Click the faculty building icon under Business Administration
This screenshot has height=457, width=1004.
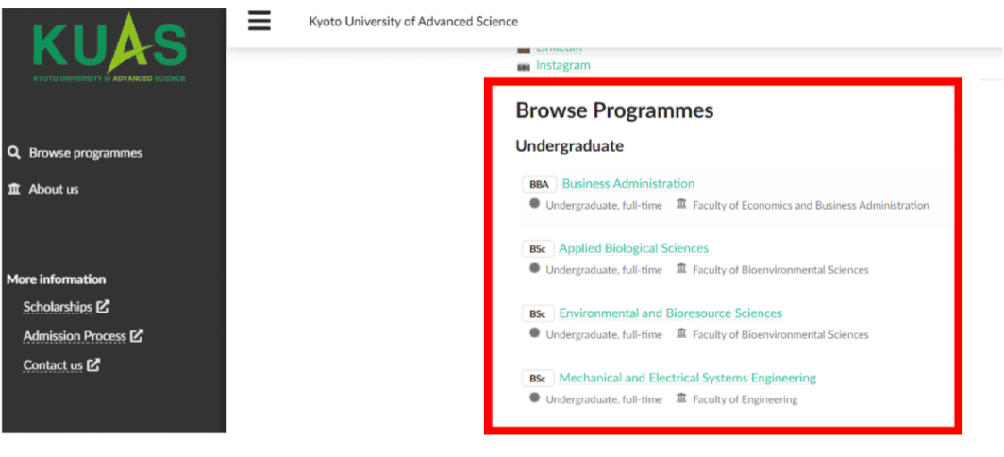(681, 204)
